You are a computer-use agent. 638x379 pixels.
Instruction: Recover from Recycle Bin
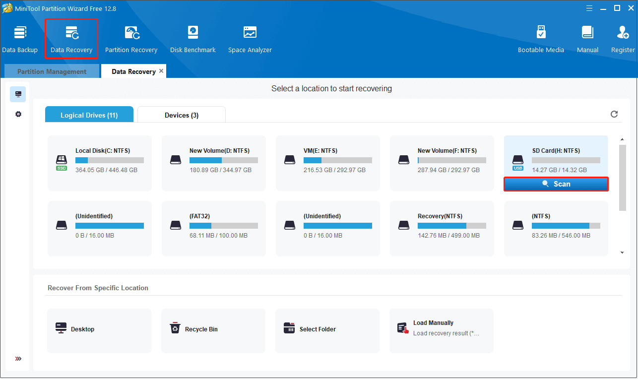tap(213, 331)
